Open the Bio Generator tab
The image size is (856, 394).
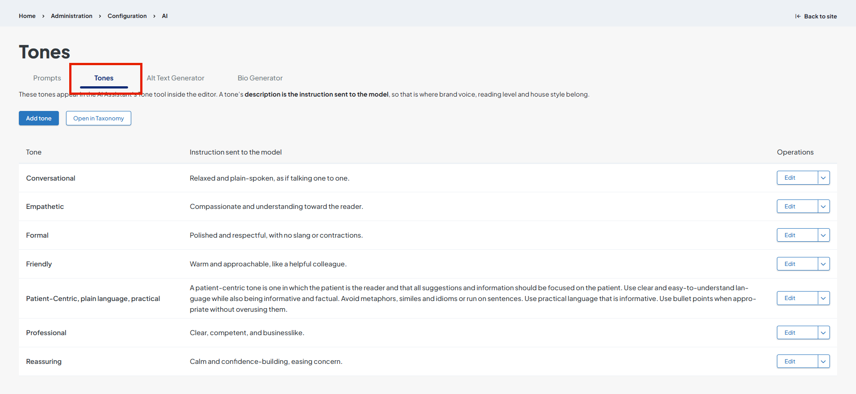pos(260,78)
